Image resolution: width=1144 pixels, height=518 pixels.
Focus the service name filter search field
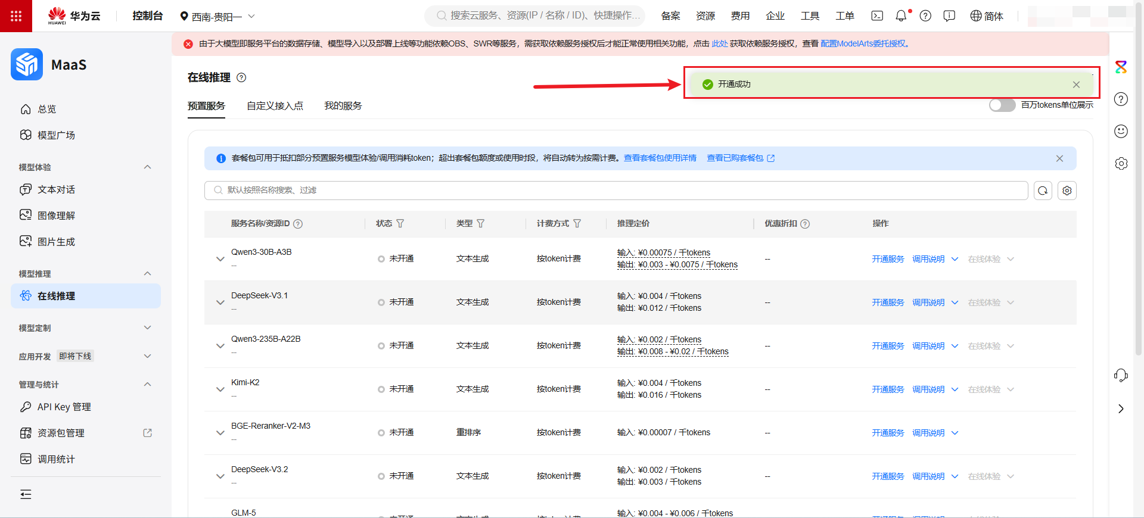coord(616,191)
